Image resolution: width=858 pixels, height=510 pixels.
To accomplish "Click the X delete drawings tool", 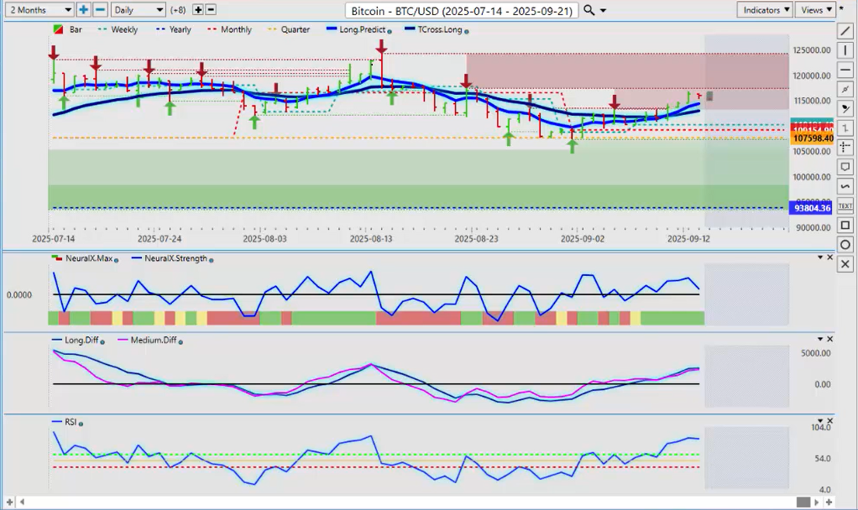I will point(845,264).
